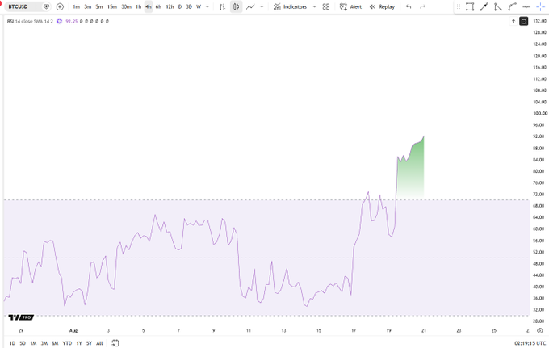
Task: Expand the timeframe interval dropdown
Action: click(x=207, y=6)
